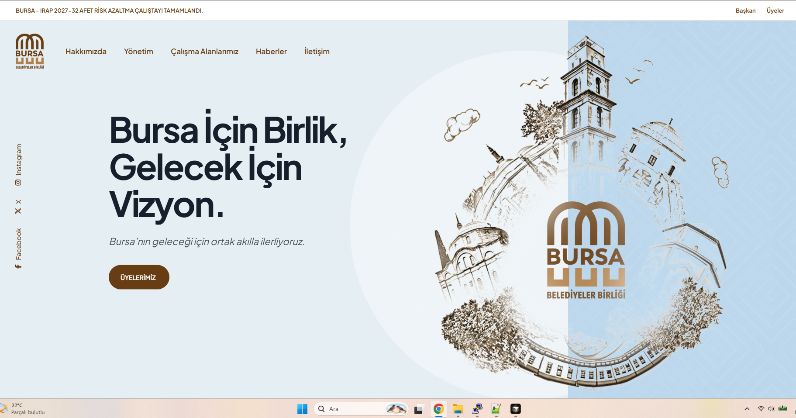The height and width of the screenshot is (418, 796).
Task: Open the X social media link
Action: tap(18, 207)
